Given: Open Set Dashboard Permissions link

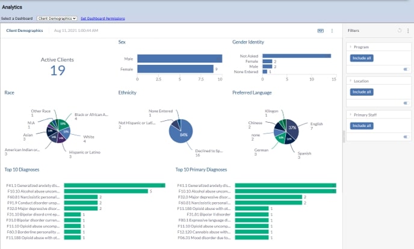Looking at the screenshot, I should pyautogui.click(x=103, y=19).
